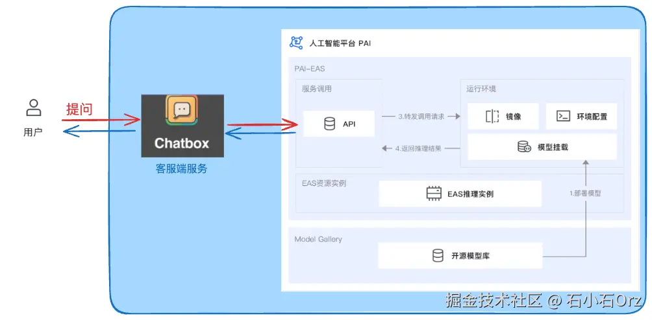652x320 pixels.
Task: Click the 4.返回推理结果 label
Action: pyautogui.click(x=418, y=148)
